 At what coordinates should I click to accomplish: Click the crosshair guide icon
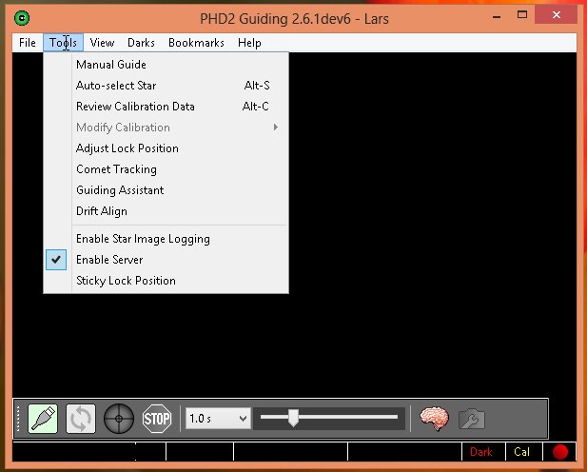click(119, 419)
